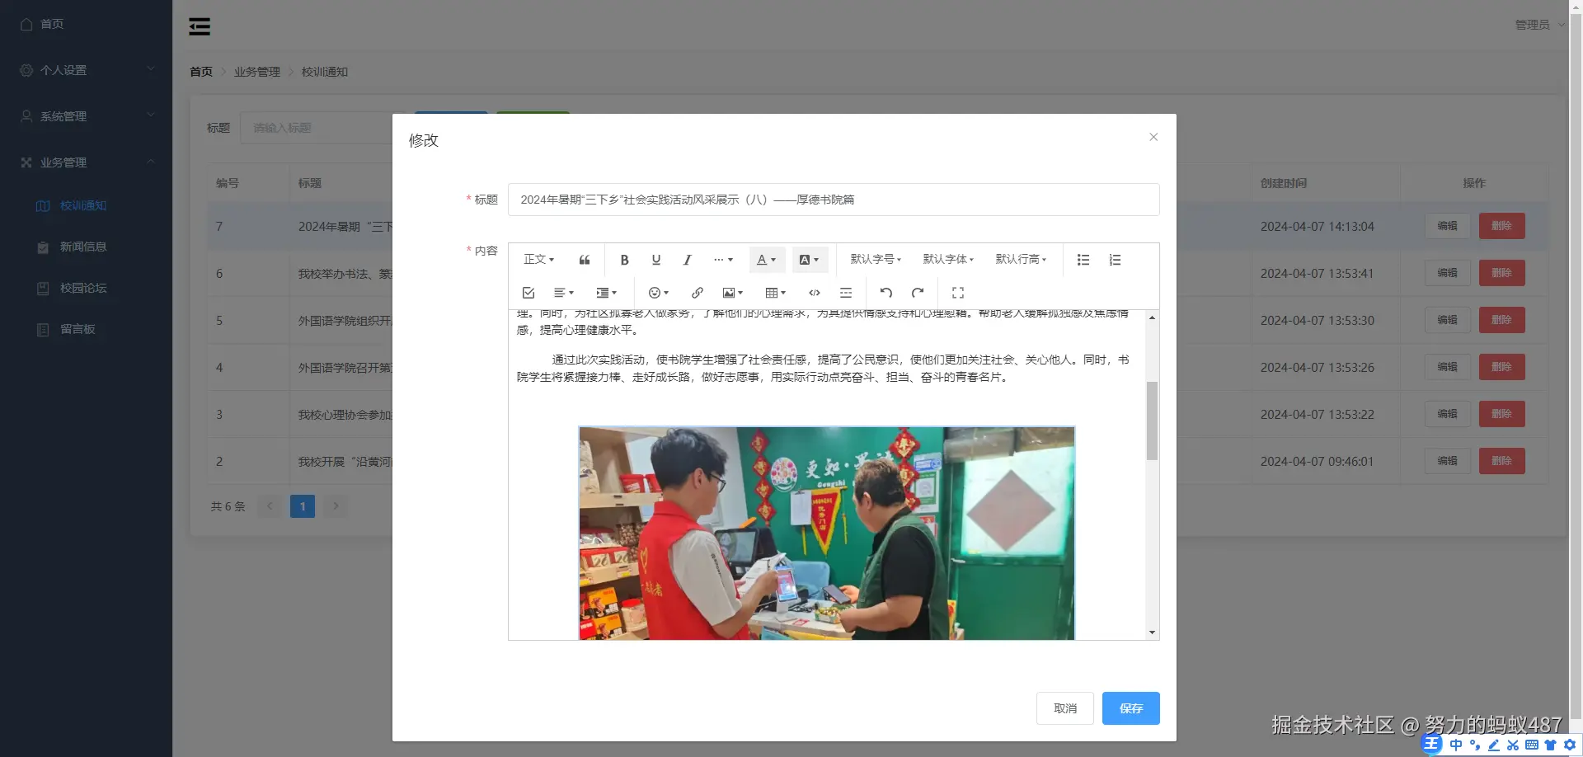Viewport: 1583px width, 757px height.
Task: Insert a hyperlink in the content editor
Action: pyautogui.click(x=697, y=293)
